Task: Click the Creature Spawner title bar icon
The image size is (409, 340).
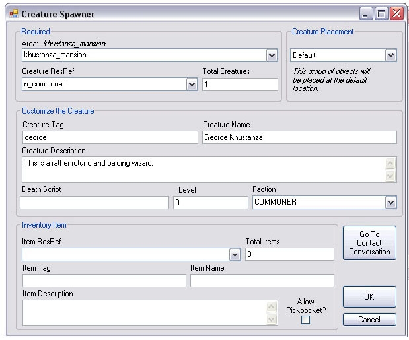Action: [13, 13]
